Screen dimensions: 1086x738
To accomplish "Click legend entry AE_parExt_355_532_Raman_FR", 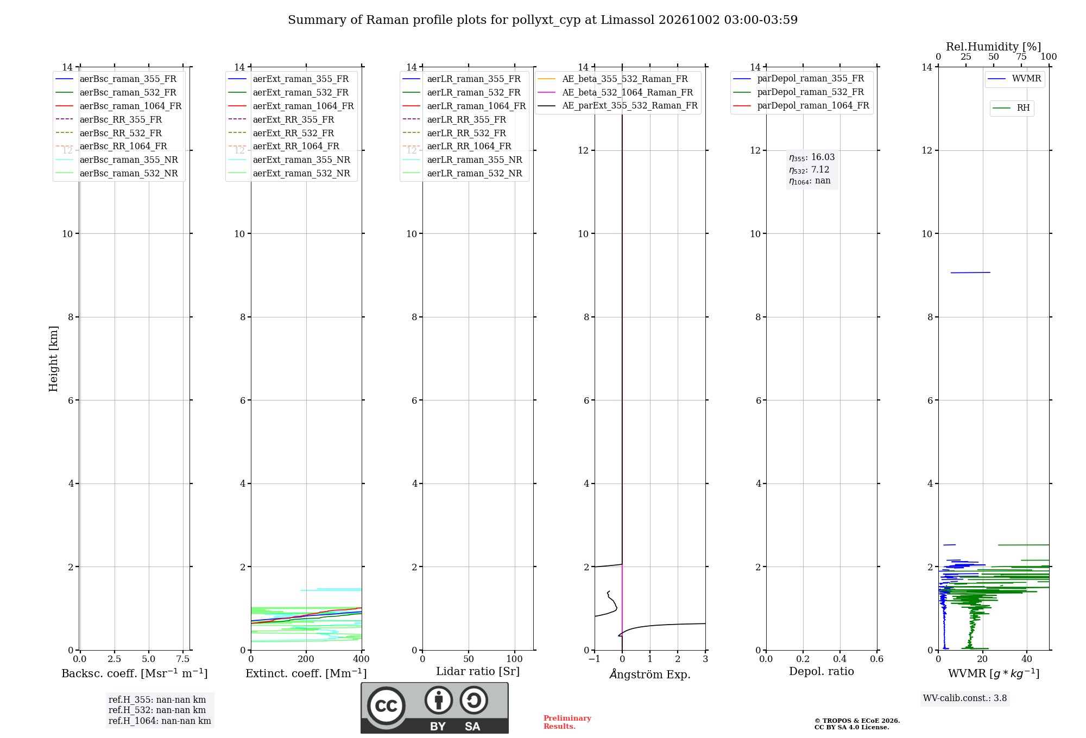I will coord(618,106).
